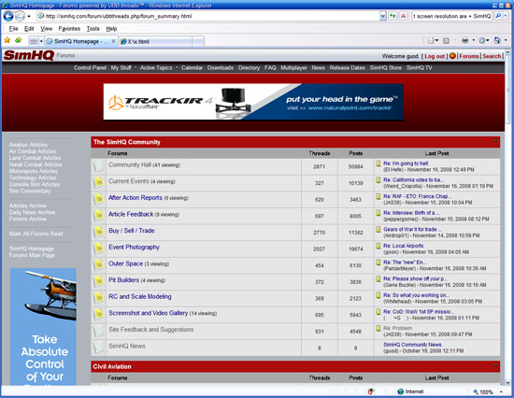The image size is (514, 398).
Task: Open the Tools menu
Action: 93,29
